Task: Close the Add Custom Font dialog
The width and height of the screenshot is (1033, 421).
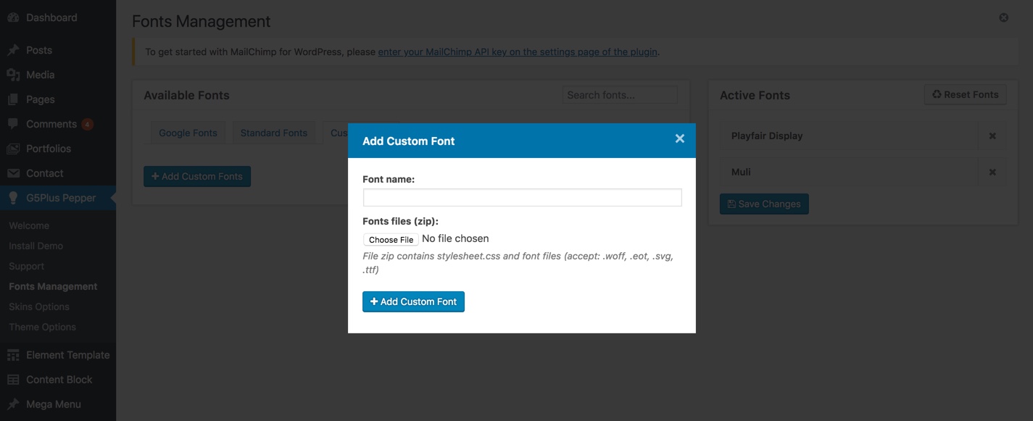Action: tap(679, 138)
